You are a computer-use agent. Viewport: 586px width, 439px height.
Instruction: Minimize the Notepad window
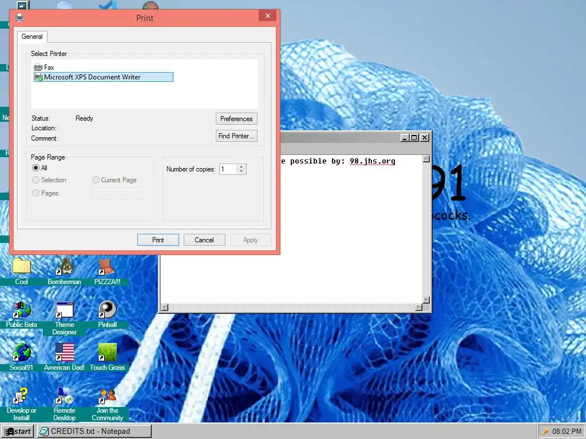click(405, 138)
